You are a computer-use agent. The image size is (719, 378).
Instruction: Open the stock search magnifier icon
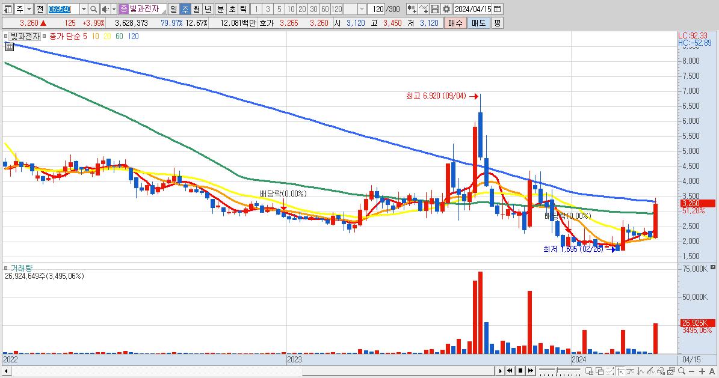pyautogui.click(x=93, y=8)
